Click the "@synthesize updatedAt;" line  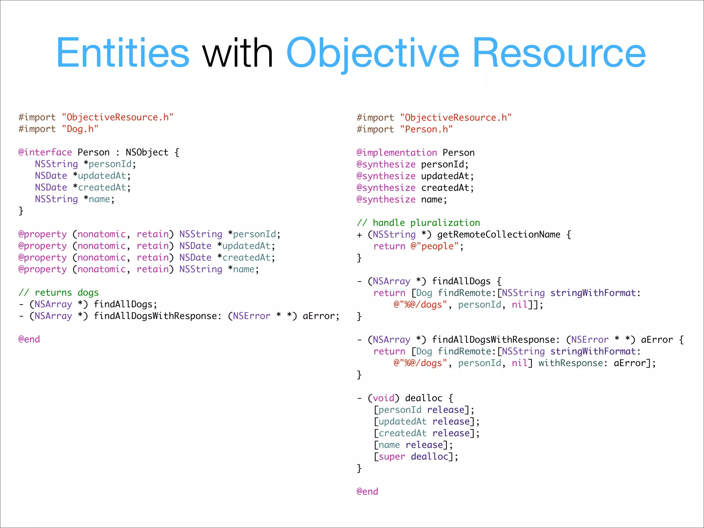416,176
